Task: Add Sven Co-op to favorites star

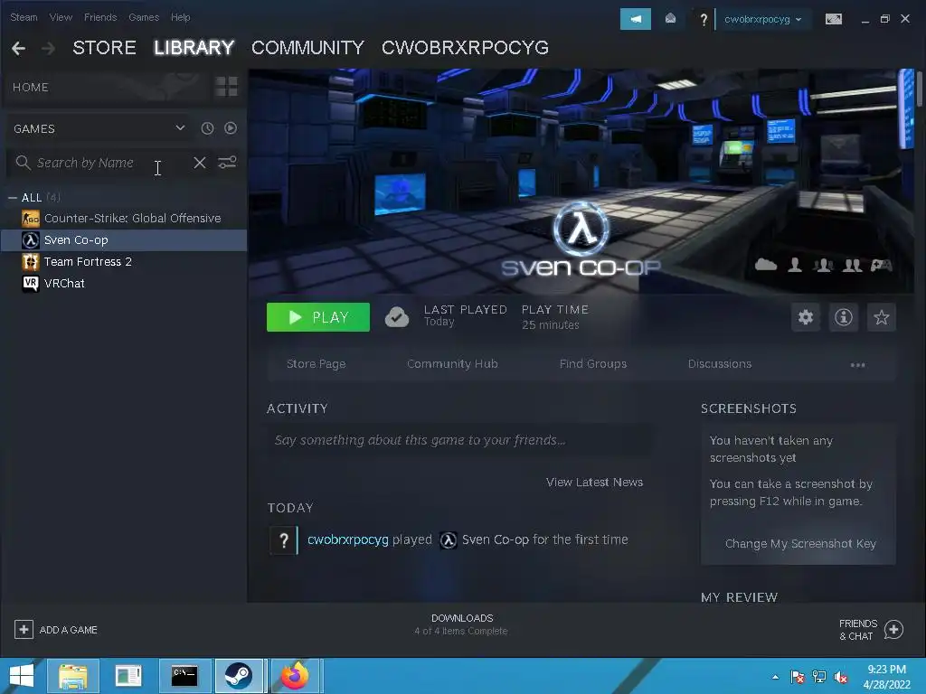Action: pyautogui.click(x=881, y=317)
